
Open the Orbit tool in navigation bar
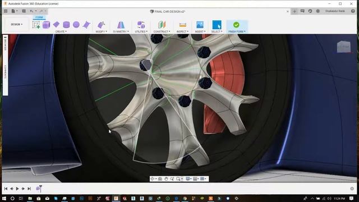tap(153, 178)
